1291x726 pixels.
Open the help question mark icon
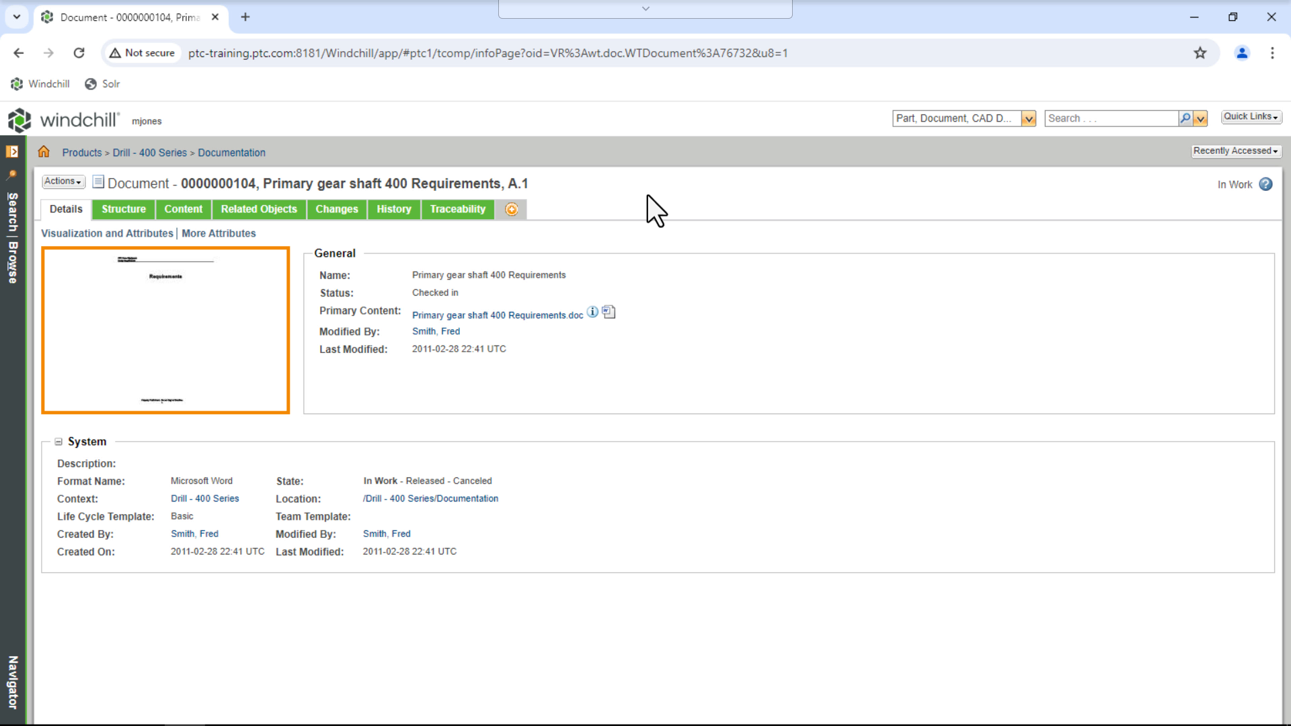click(1265, 184)
